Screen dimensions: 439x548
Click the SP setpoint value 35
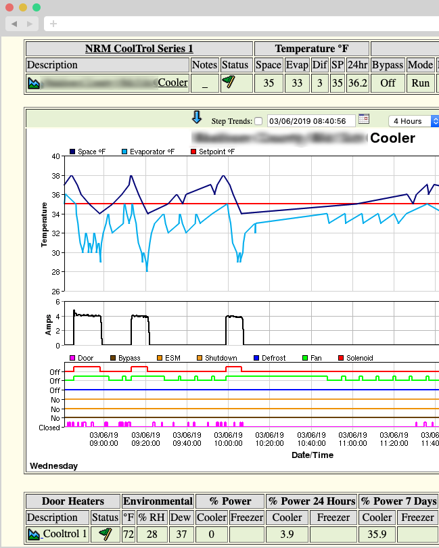tap(338, 83)
